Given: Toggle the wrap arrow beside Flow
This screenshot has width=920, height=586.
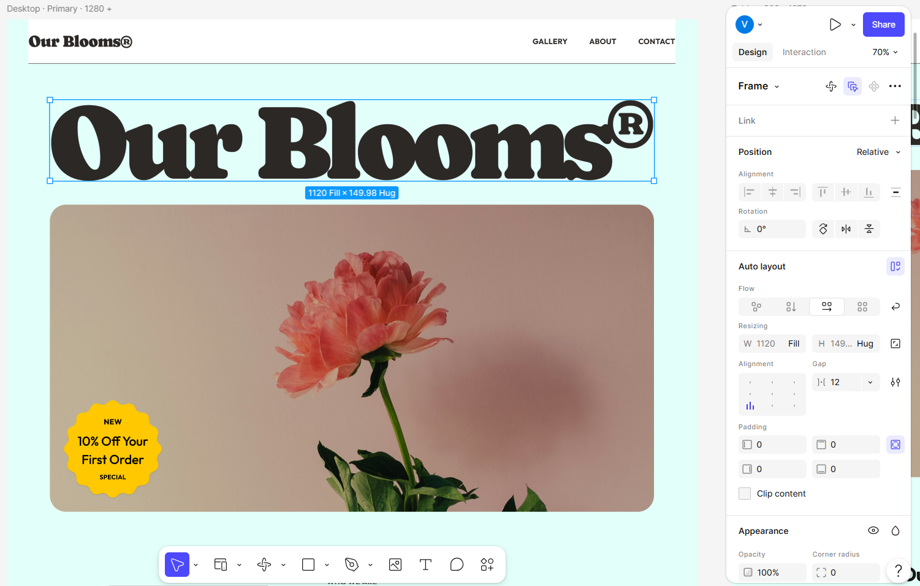Looking at the screenshot, I should (x=895, y=307).
